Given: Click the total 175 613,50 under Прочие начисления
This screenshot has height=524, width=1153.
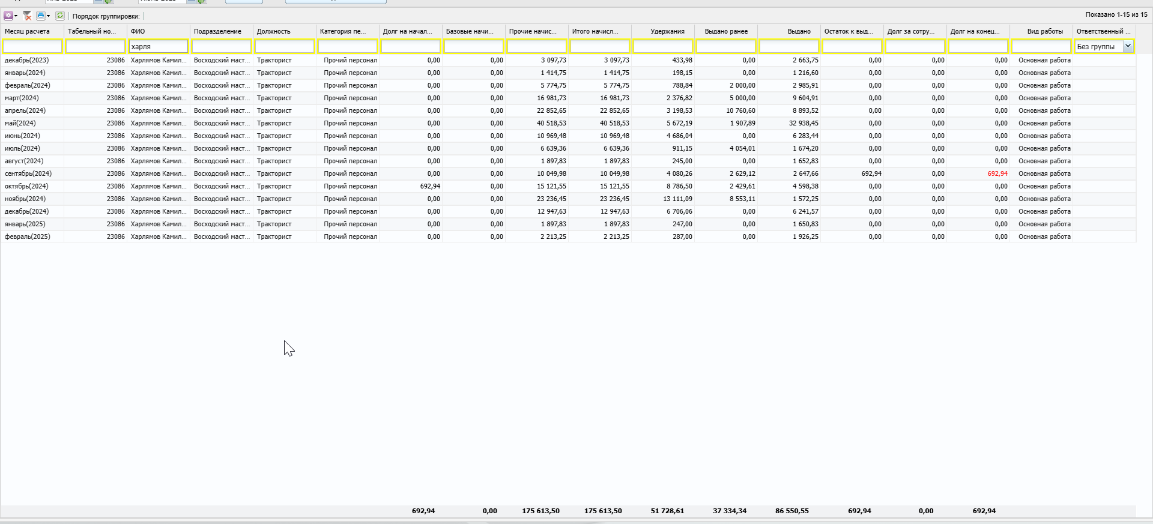Looking at the screenshot, I should 540,511.
